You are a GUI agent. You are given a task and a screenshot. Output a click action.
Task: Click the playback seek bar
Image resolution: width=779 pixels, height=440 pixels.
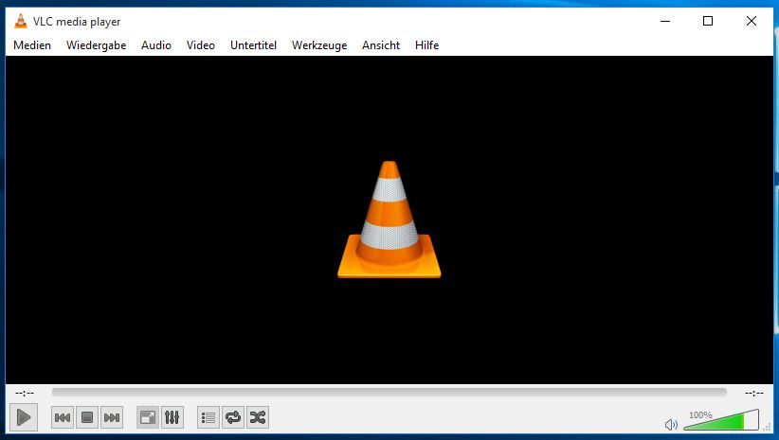[389, 393]
